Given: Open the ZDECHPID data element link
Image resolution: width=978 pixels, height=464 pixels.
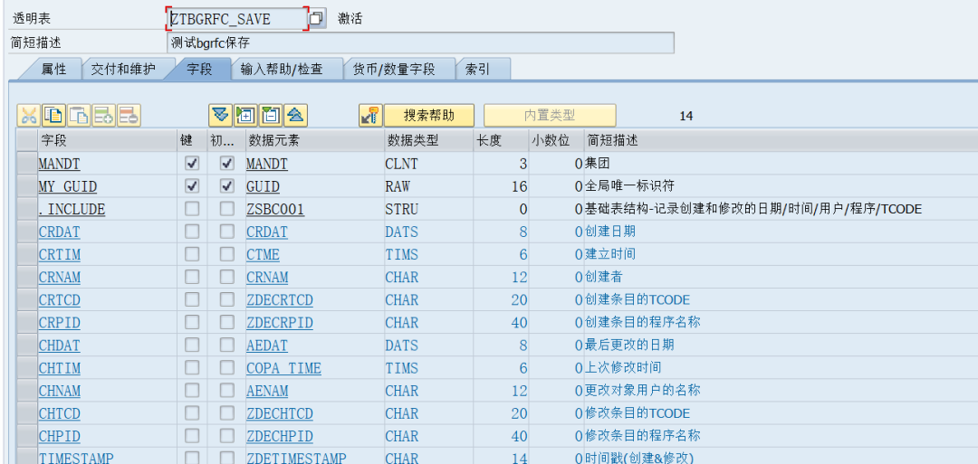Looking at the screenshot, I should click(280, 436).
